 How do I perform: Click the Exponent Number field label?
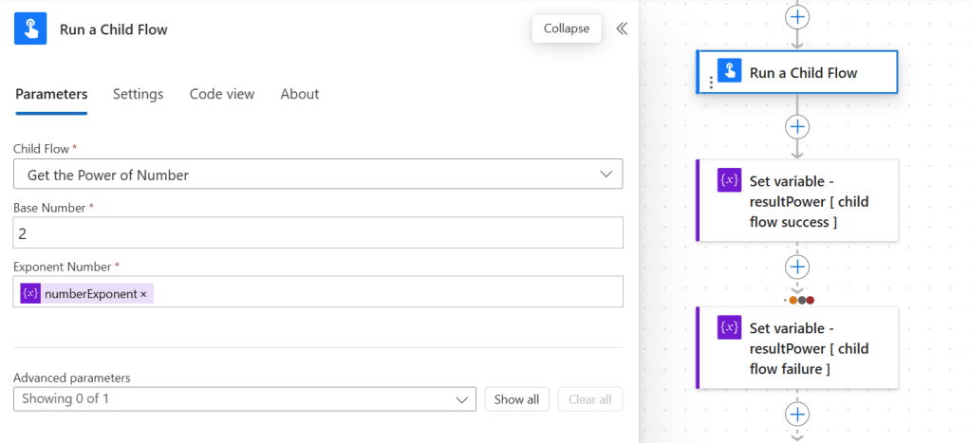pos(63,267)
